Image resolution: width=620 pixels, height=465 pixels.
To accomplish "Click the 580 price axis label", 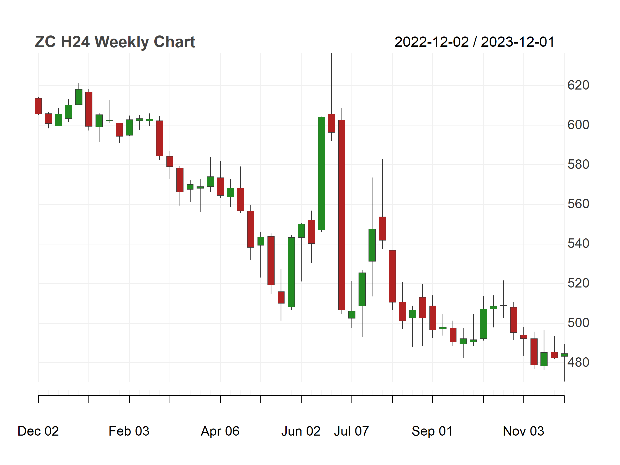I will (578, 165).
